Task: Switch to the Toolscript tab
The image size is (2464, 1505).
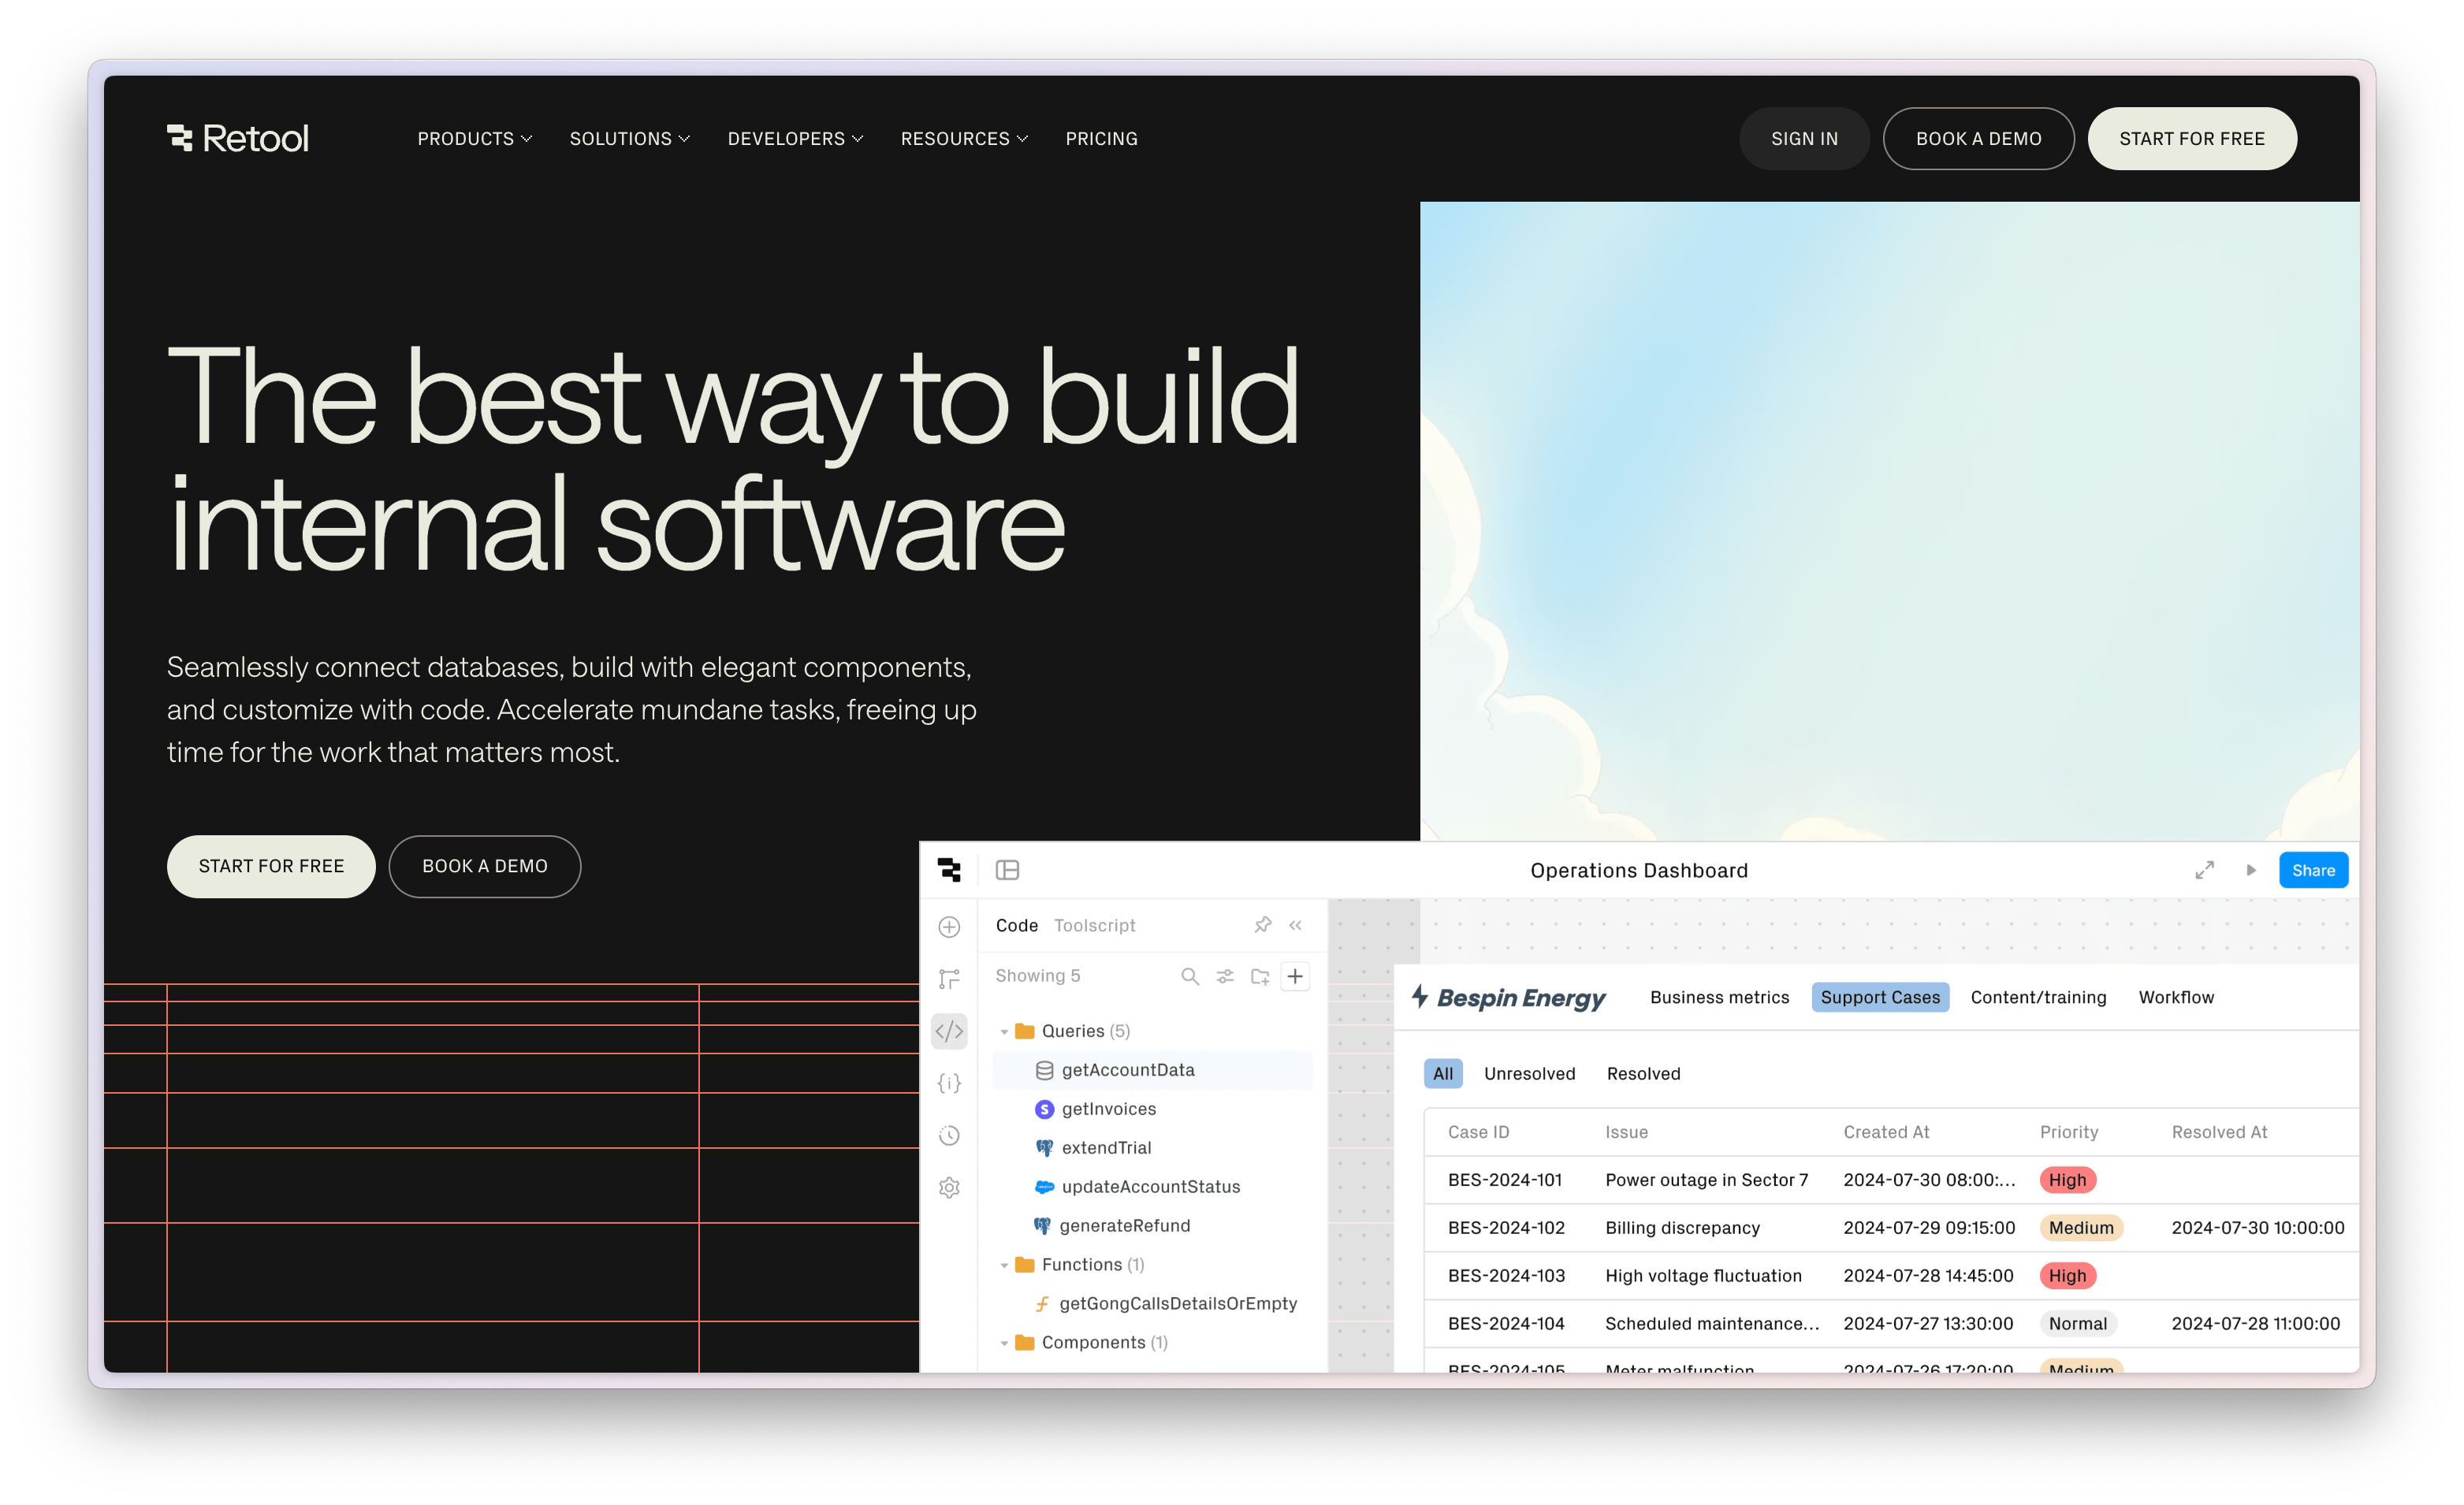Action: pyautogui.click(x=1094, y=924)
